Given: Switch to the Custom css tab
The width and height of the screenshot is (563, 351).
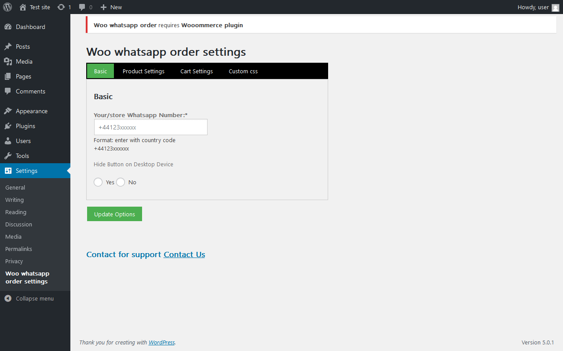Looking at the screenshot, I should coord(243,71).
